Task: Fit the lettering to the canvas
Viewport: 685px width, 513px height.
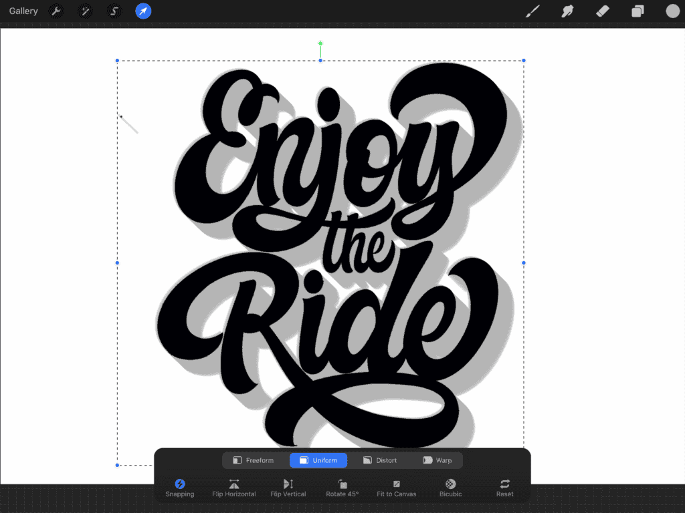Action: click(396, 487)
